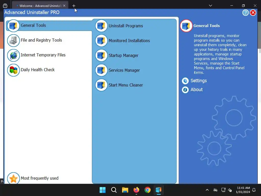The image size is (261, 196).
Task: Open notifications bell icon
Action: pyautogui.click(x=254, y=190)
